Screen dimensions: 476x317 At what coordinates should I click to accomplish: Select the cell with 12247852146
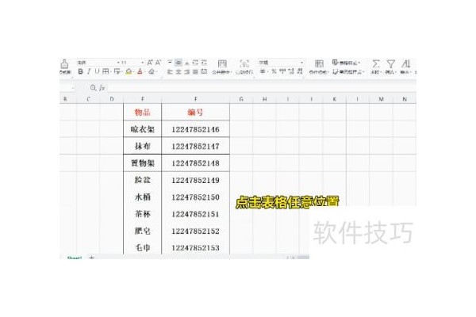[195, 129]
